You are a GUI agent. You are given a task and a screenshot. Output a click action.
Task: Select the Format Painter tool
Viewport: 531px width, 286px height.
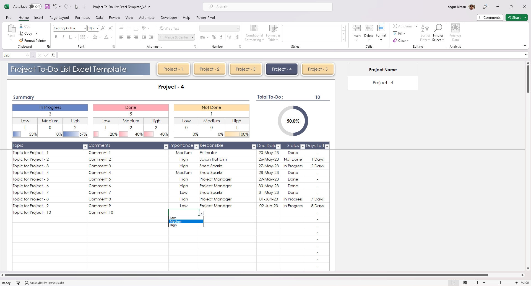(x=32, y=40)
